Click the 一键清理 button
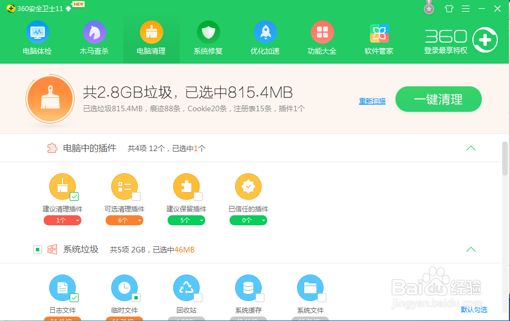The height and width of the screenshot is (321, 510). click(x=439, y=99)
